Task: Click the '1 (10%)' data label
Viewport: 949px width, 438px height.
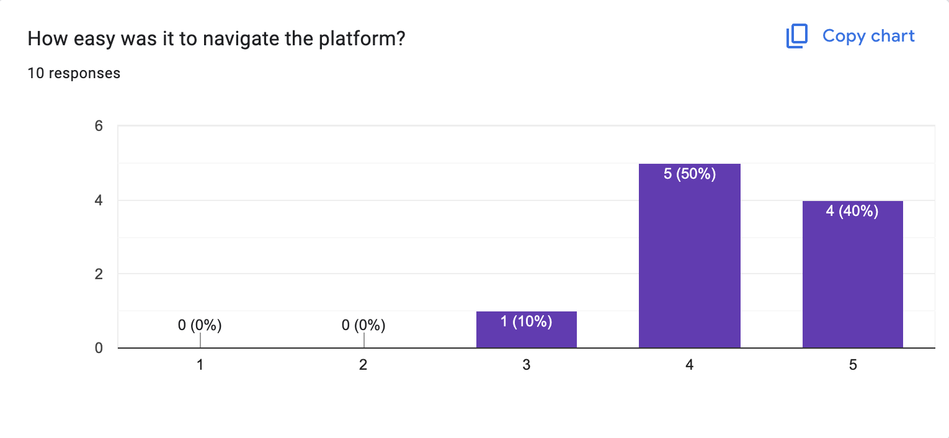Action: pos(526,321)
